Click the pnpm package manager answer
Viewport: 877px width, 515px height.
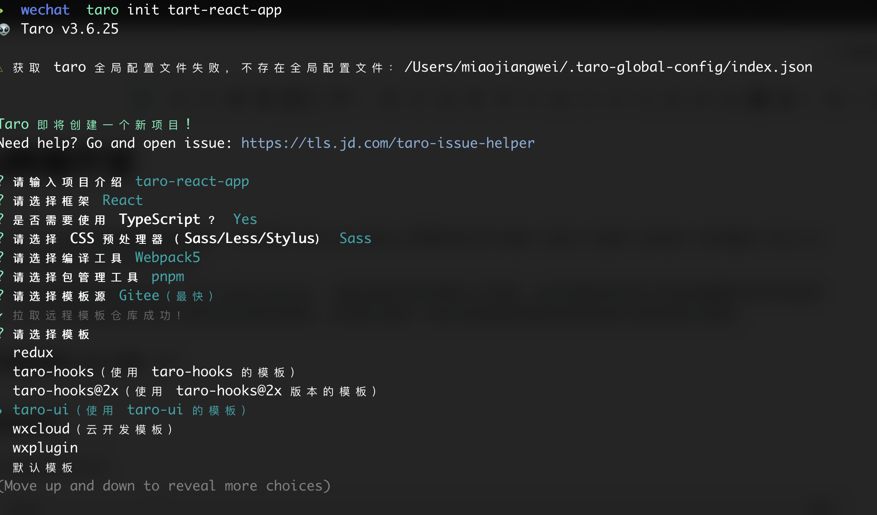click(168, 277)
